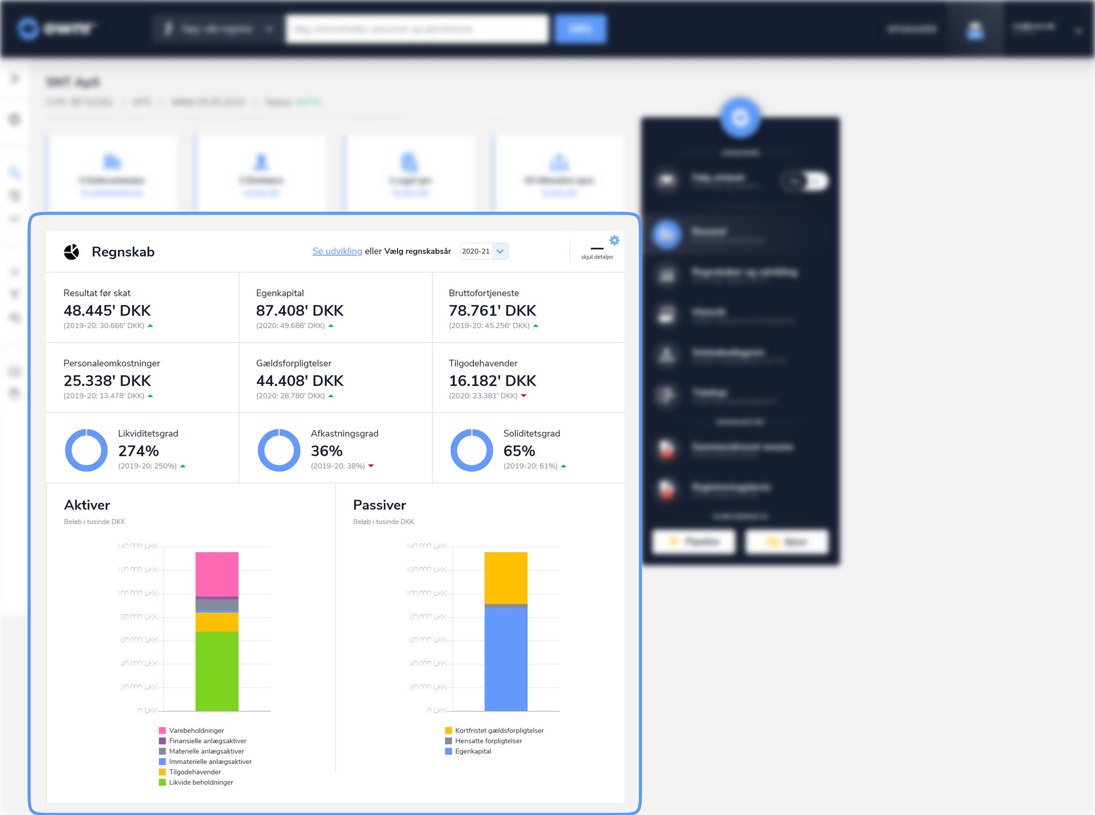This screenshot has width=1095, height=815.
Task: Click green trend arrow under Personaleomkostninger value
Action: click(x=151, y=396)
